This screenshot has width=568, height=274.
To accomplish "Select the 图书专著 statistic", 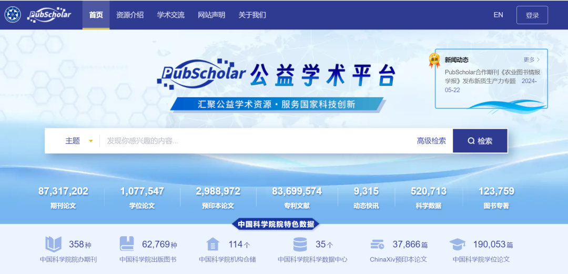I will tap(496, 206).
